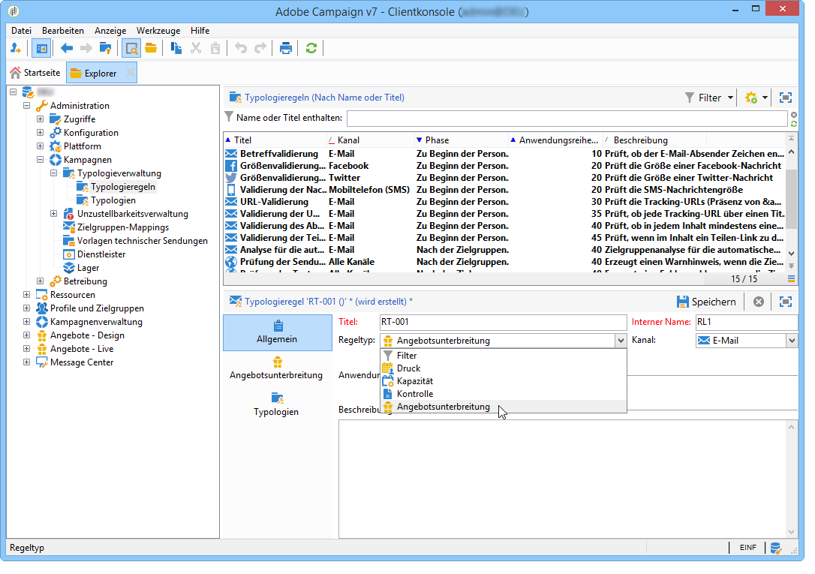Sort list by Titel column header
Screen dimensions: 815x574
point(275,140)
